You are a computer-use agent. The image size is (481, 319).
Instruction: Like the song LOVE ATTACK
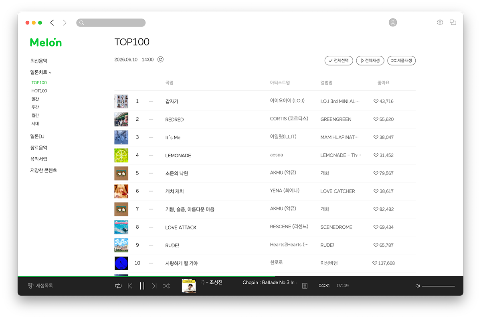point(376,227)
